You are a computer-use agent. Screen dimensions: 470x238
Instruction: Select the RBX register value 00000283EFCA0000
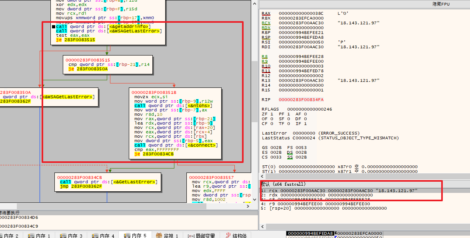point(301,18)
